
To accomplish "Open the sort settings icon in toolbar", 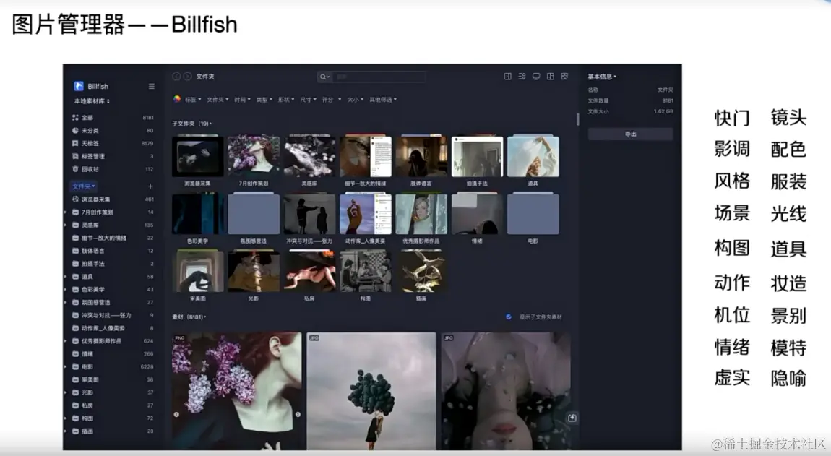I will [x=522, y=77].
